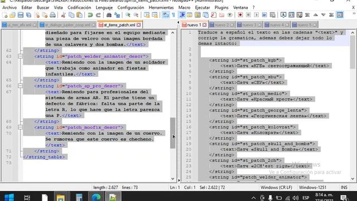Play back the recorded macro with the play icon
Screen dimensions: 357x201
click(x=257, y=15)
